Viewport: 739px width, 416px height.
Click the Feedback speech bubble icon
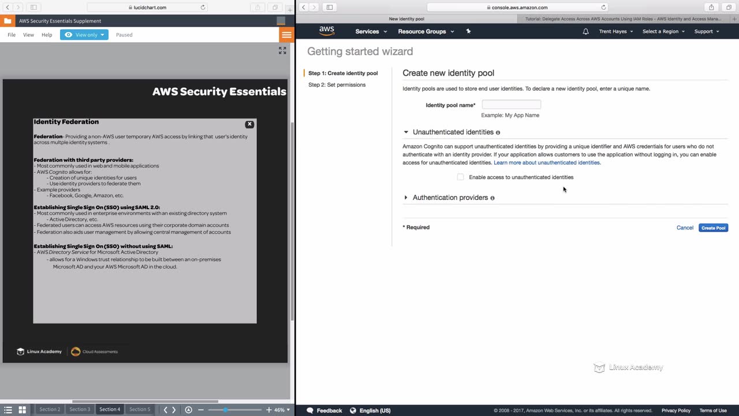[310, 410]
